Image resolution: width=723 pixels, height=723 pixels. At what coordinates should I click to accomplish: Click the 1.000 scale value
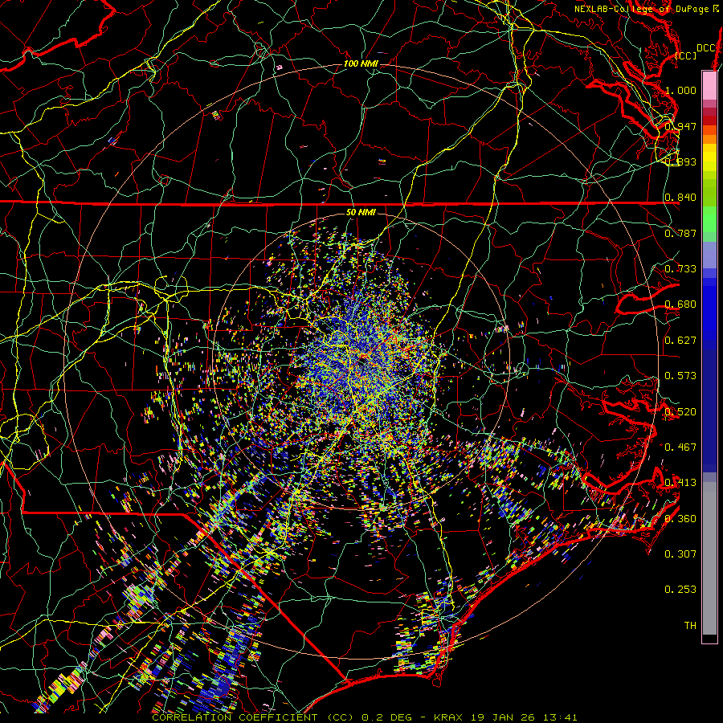coord(680,90)
